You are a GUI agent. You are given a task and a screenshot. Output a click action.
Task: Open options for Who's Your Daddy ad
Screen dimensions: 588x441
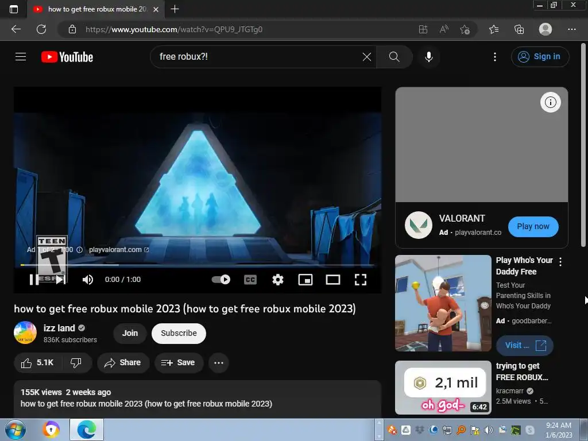(560, 262)
